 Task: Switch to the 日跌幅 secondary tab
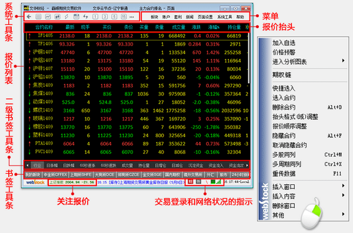[69, 166]
